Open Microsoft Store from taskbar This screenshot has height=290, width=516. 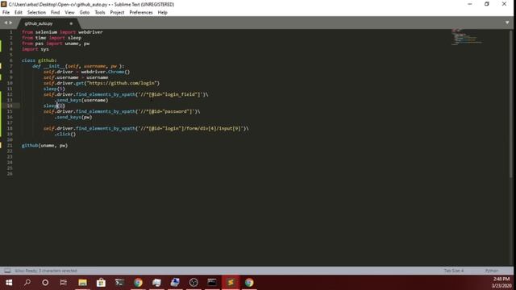point(101,283)
